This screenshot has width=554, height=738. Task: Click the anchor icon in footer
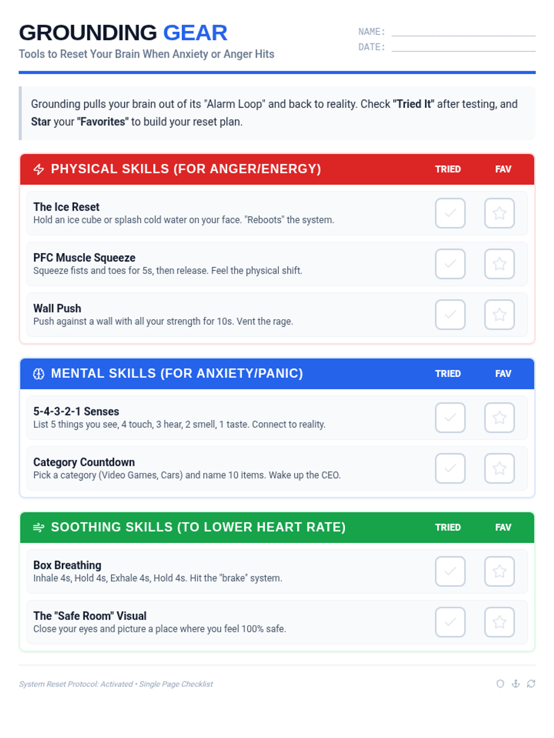[x=516, y=684]
